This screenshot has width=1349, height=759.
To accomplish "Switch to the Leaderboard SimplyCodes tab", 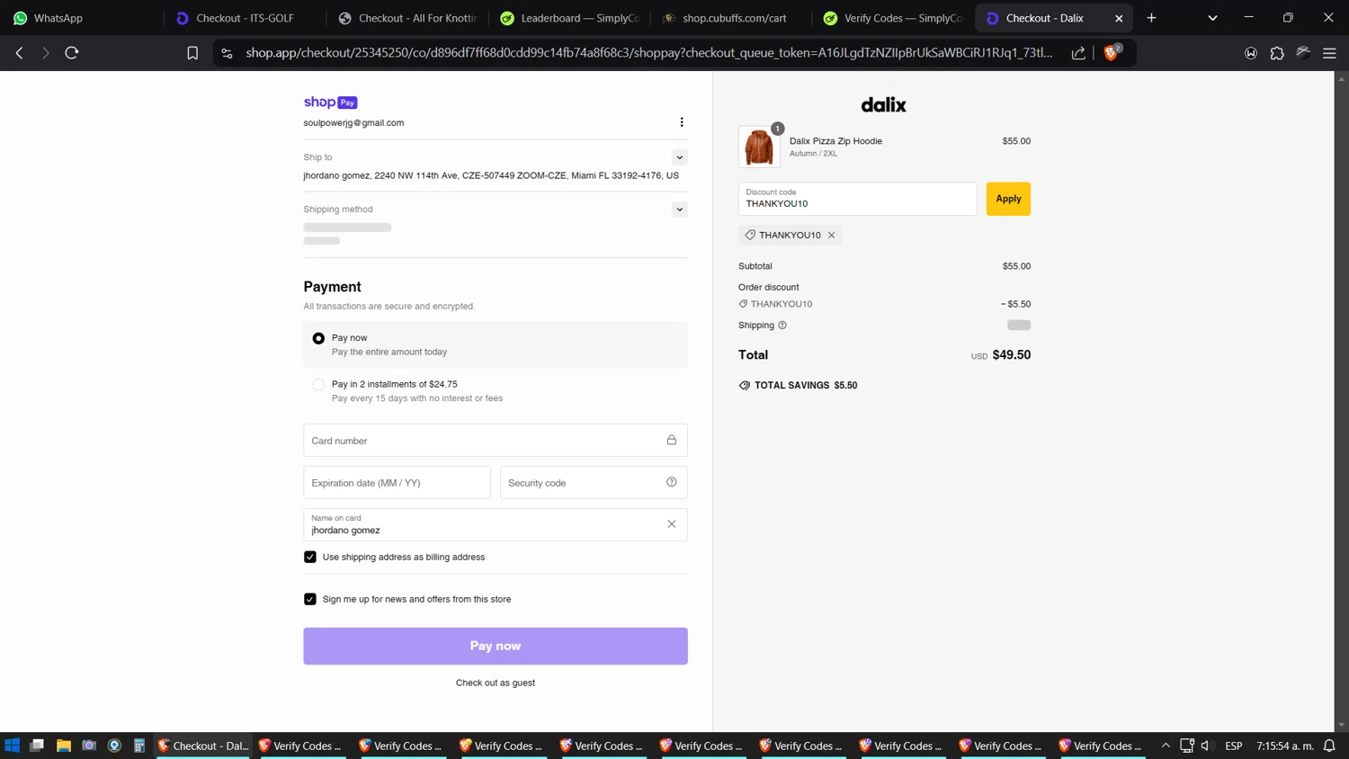I will point(569,18).
